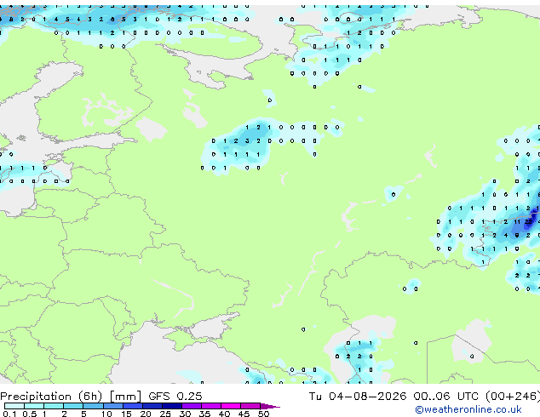
Task: Click the 'Tu 04-08-2026' date text
Action: 358,397
